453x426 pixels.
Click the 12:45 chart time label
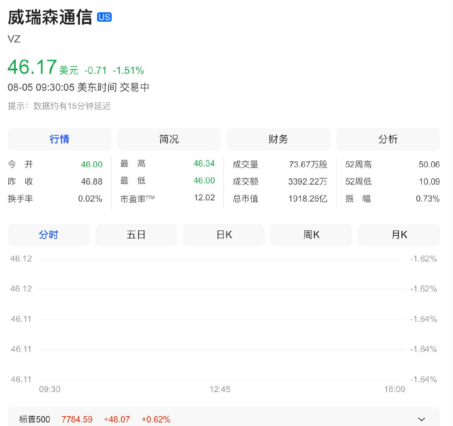pyautogui.click(x=220, y=389)
